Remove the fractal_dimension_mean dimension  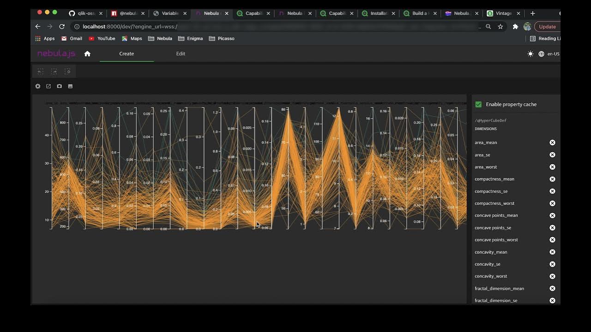(x=552, y=289)
